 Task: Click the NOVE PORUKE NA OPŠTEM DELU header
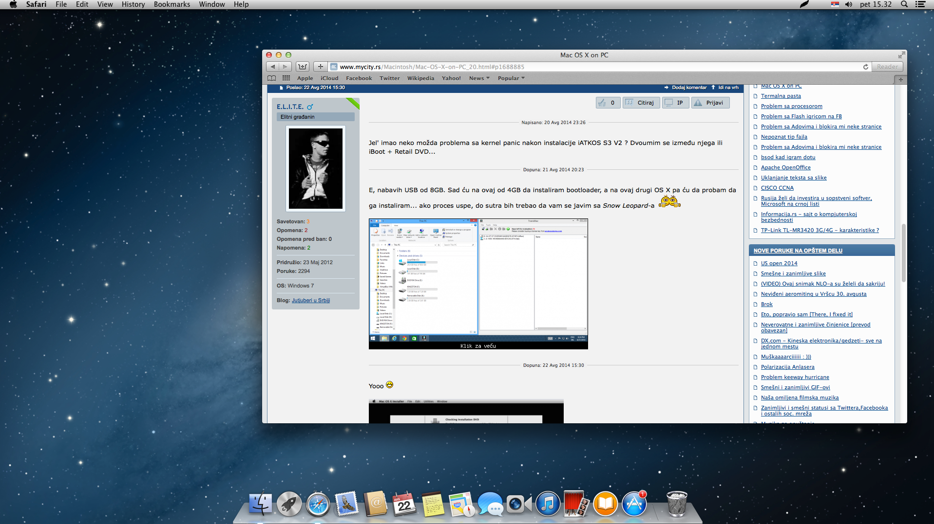pos(798,251)
